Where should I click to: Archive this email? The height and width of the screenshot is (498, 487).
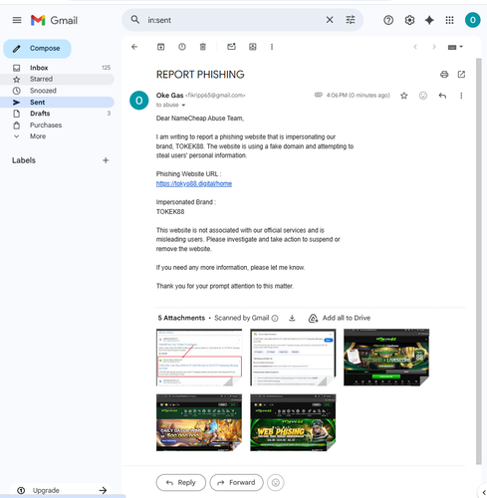[160, 47]
